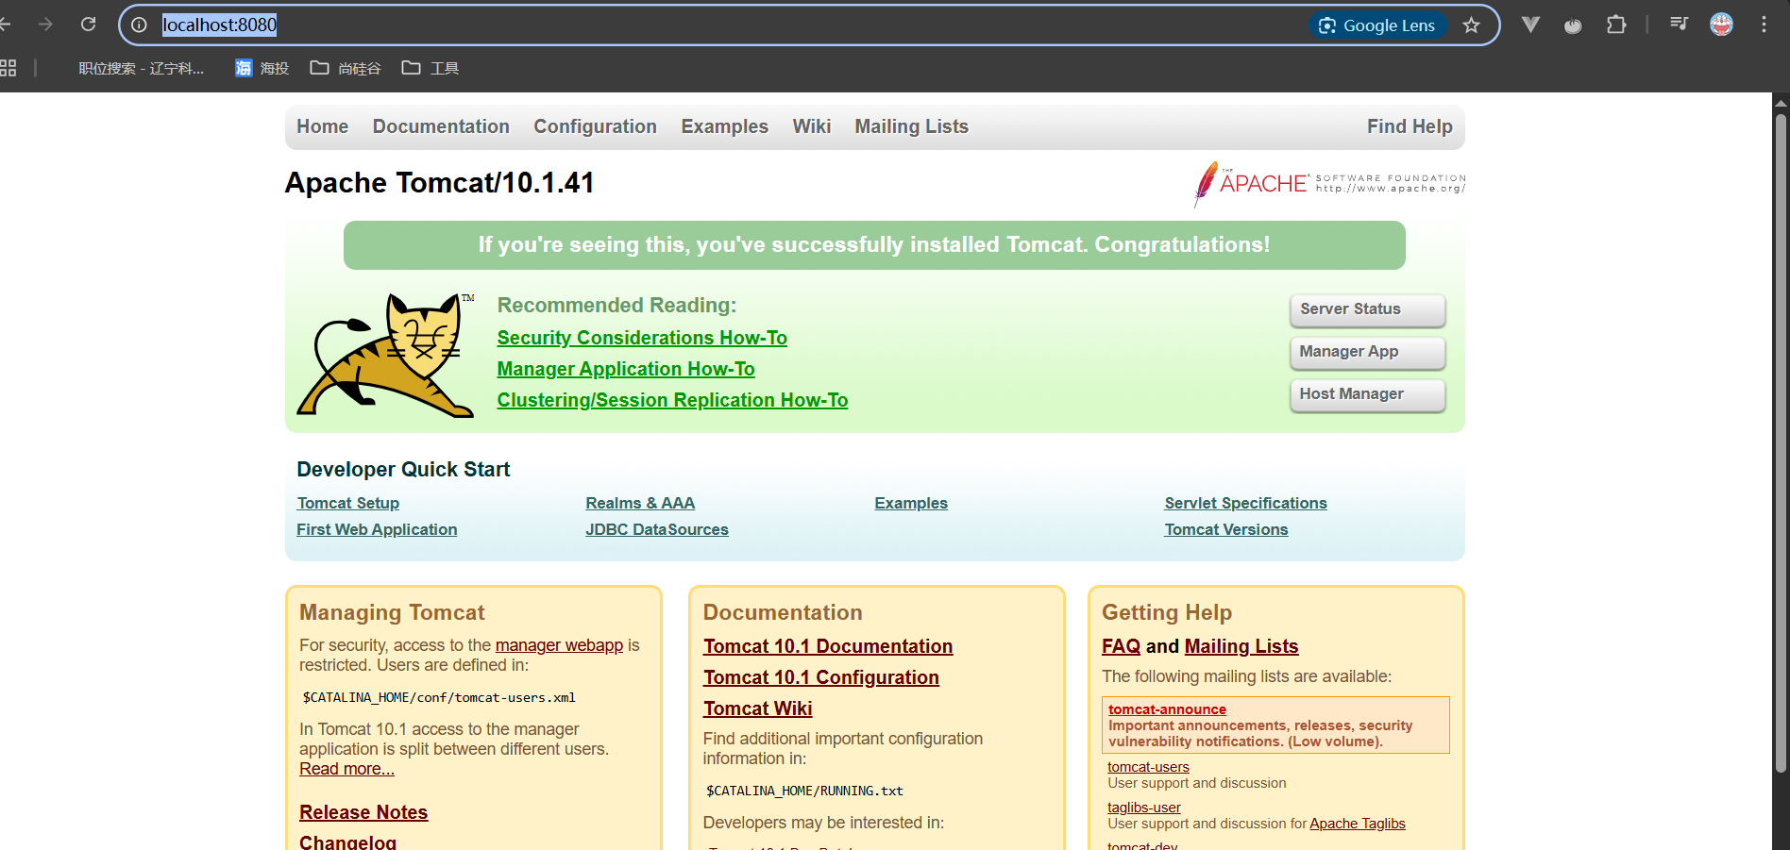Open site information icon in address bar
This screenshot has width=1790, height=850.
[x=140, y=25]
